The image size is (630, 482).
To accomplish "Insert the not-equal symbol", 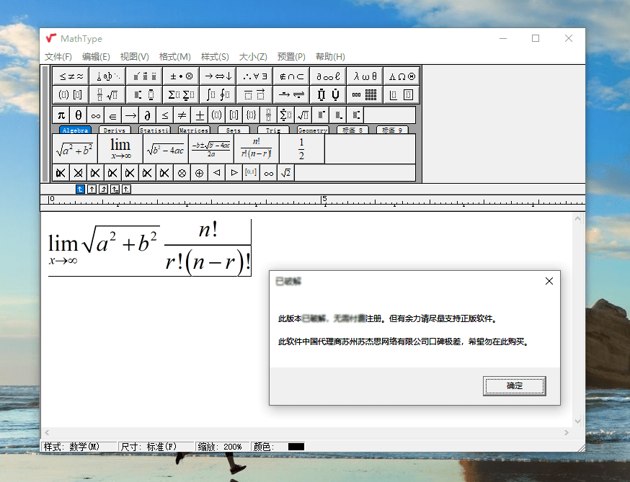I will (x=182, y=116).
